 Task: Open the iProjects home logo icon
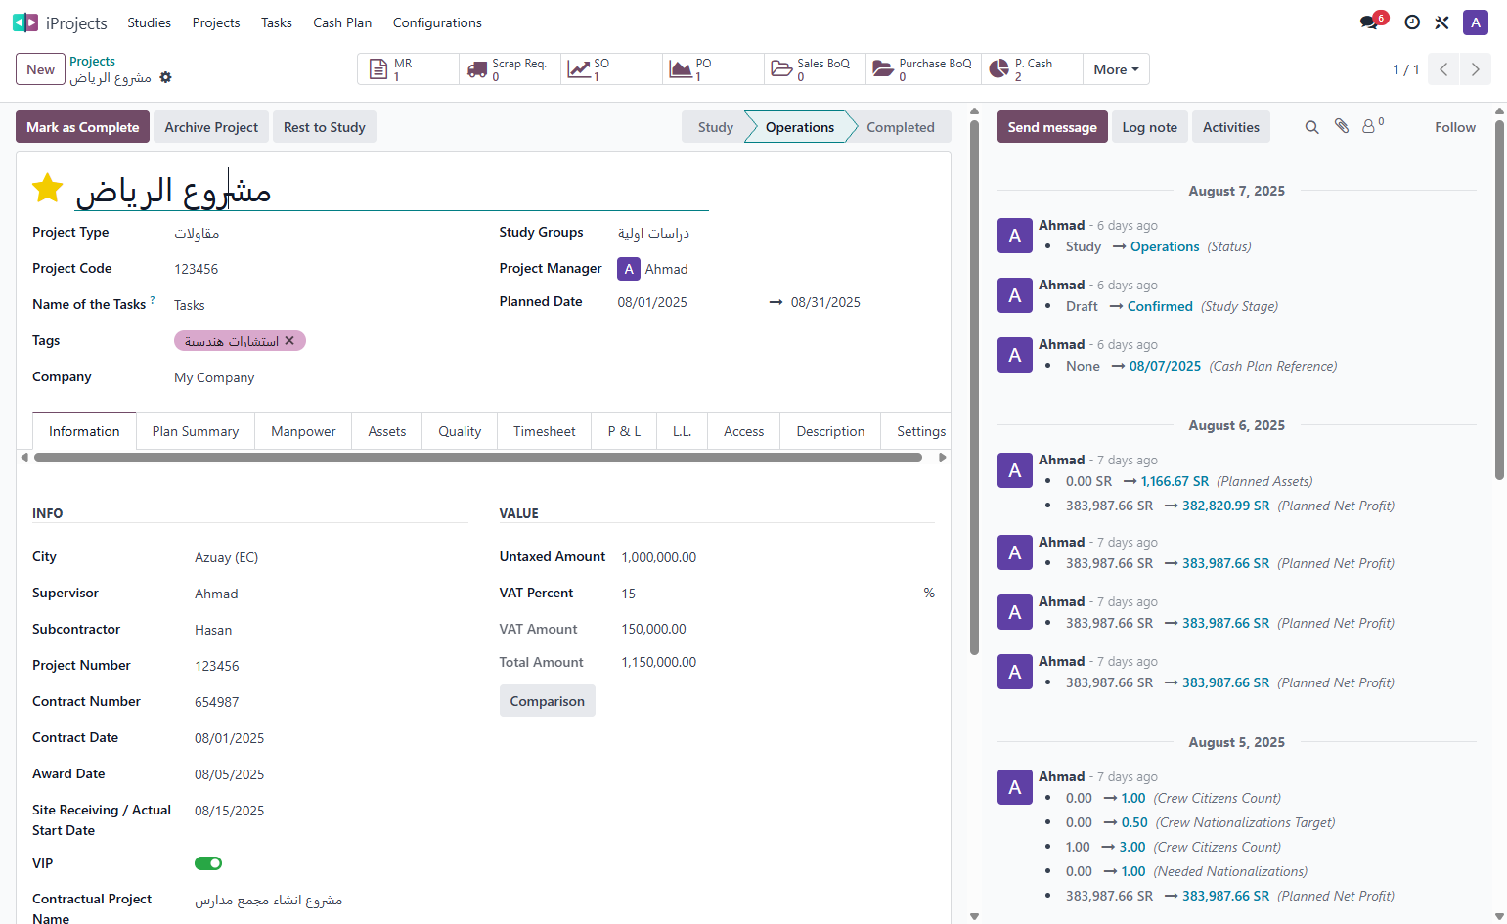pos(25,22)
